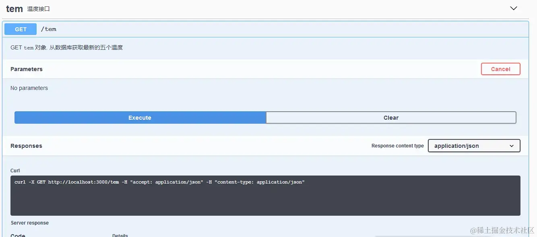Click the curl command text box
Viewport: 537px width, 237px height.
click(265, 196)
